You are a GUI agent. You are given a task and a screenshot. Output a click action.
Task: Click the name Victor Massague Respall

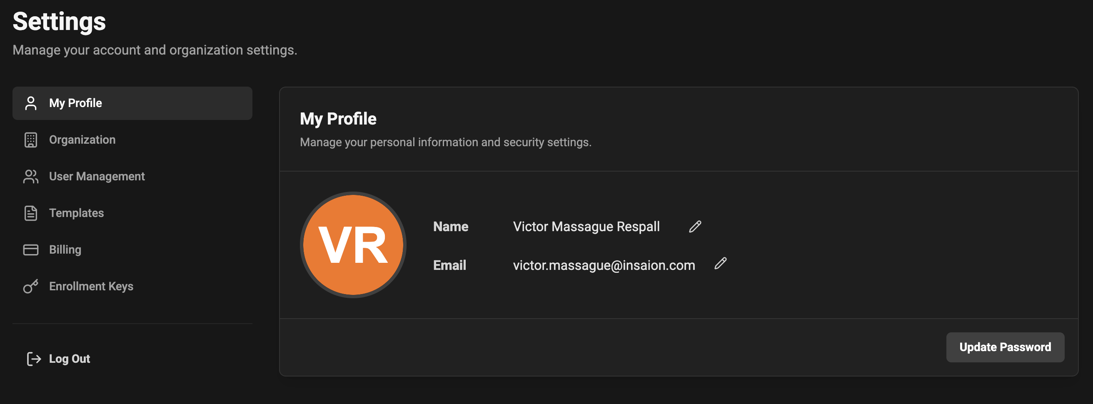click(x=586, y=226)
